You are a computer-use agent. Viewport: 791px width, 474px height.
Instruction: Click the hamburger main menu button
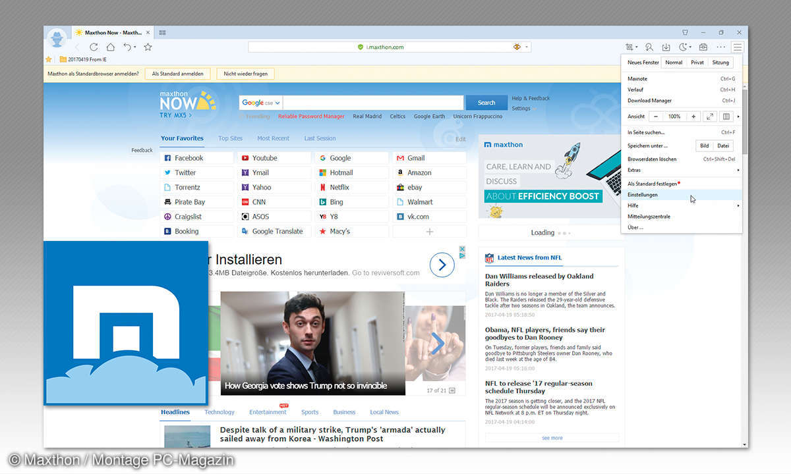[738, 47]
